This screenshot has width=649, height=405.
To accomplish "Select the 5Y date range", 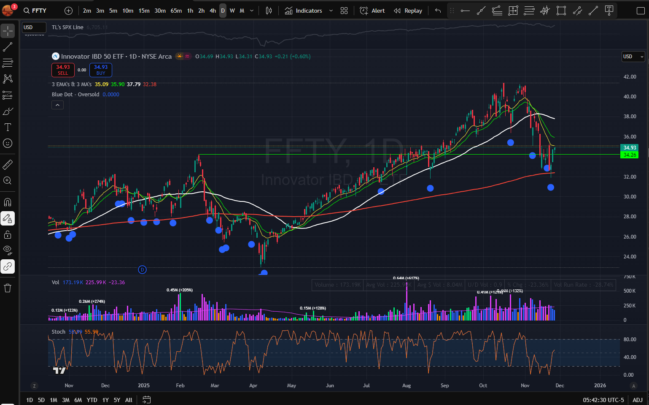I will point(117,400).
